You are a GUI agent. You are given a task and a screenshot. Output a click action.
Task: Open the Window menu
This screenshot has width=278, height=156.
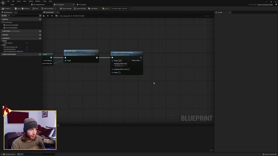pyautogui.click(x=38, y=1)
